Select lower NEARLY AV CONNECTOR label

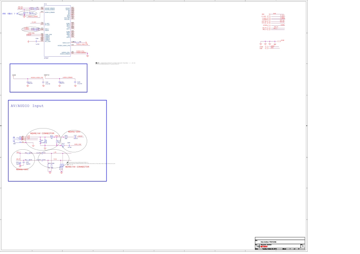point(77,167)
